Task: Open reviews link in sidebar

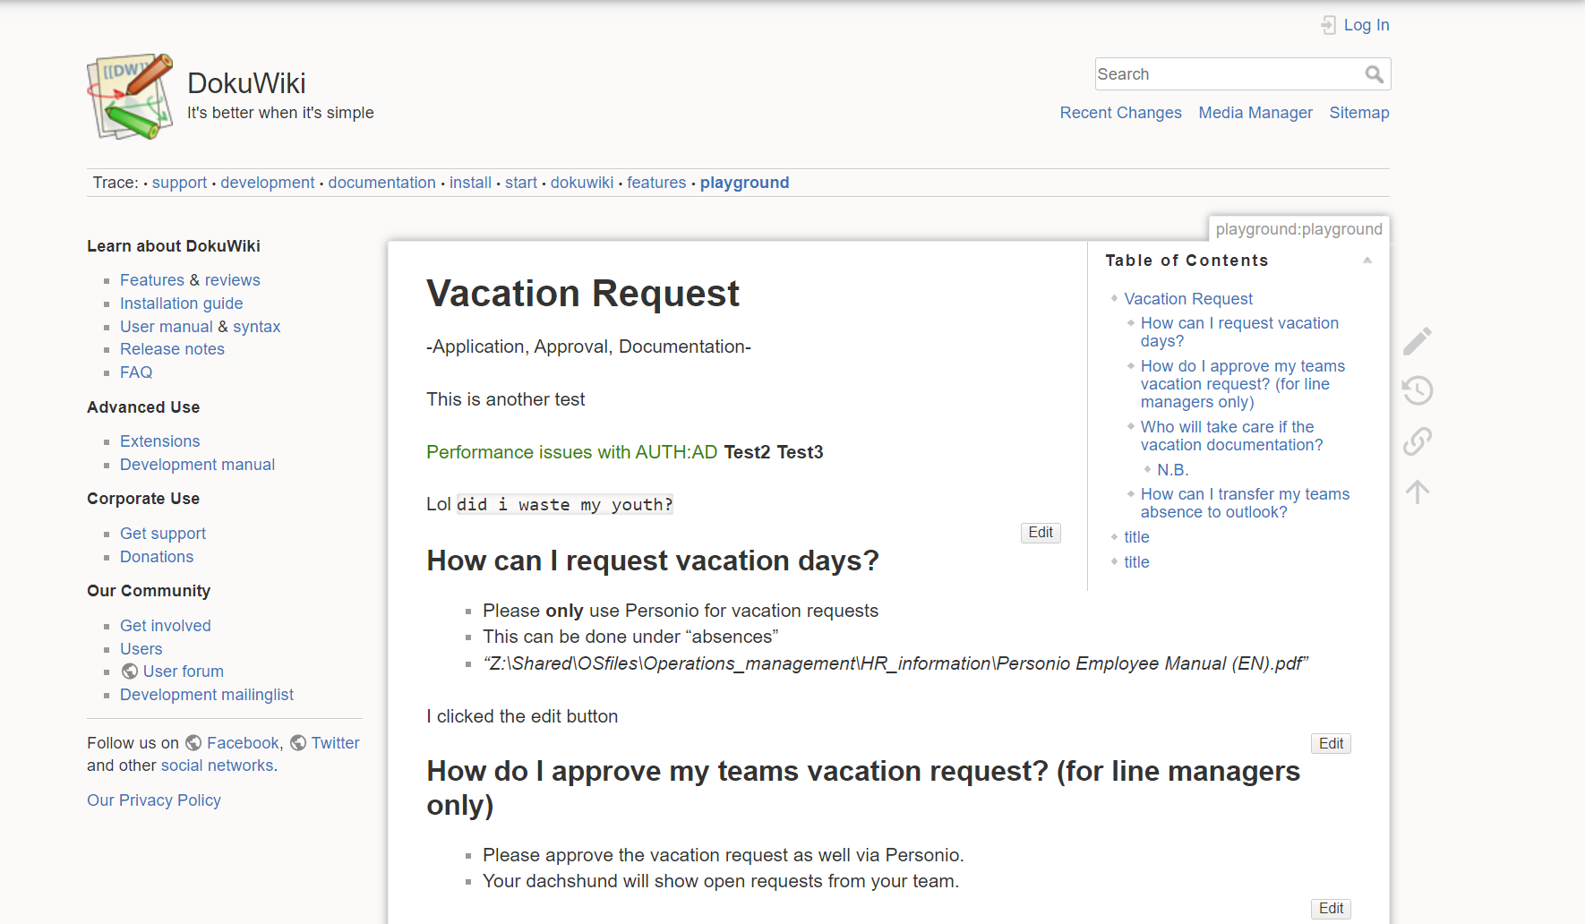Action: click(x=232, y=280)
